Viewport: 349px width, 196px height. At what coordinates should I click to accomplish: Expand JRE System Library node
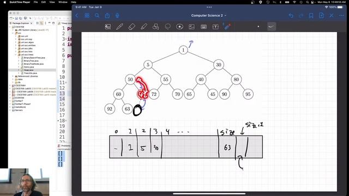13,30
